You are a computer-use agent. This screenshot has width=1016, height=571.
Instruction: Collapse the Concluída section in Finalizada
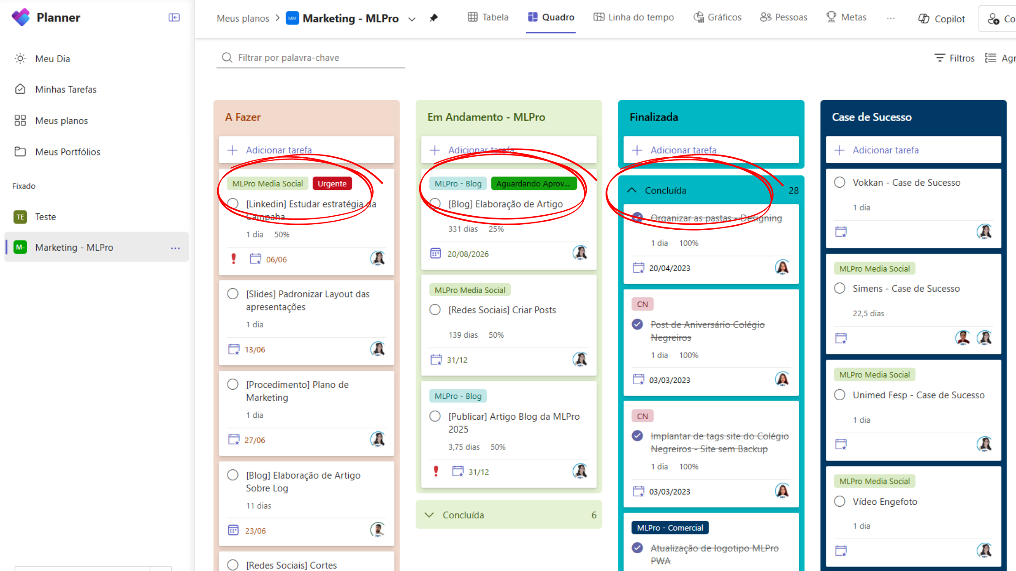pos(632,190)
